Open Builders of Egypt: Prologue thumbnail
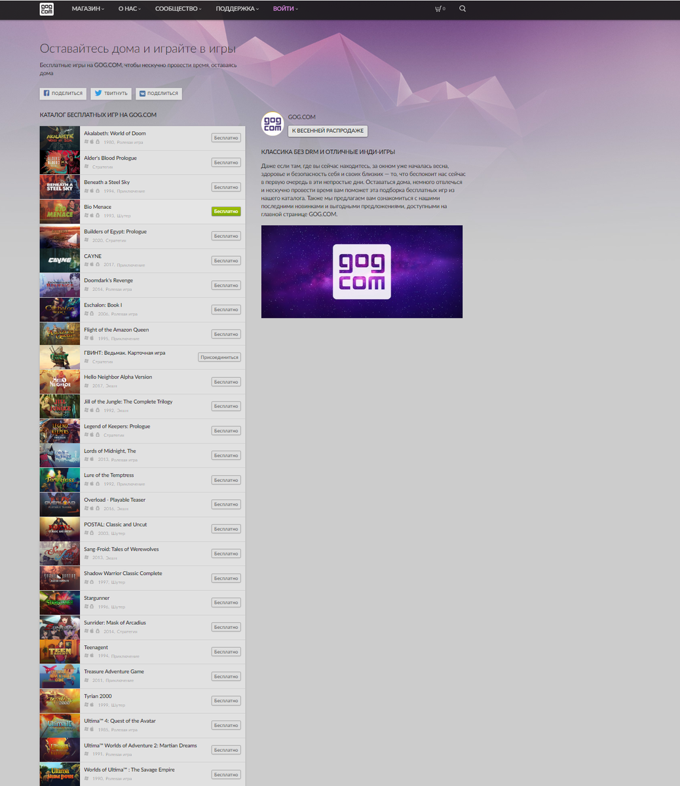680x786 pixels. 60,236
